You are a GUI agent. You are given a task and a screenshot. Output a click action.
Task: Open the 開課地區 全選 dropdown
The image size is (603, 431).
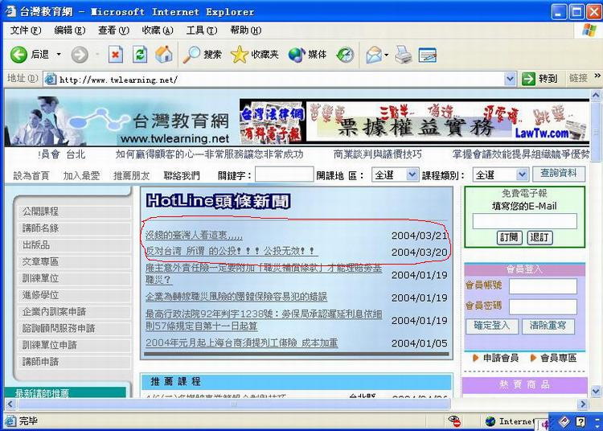[x=412, y=174]
